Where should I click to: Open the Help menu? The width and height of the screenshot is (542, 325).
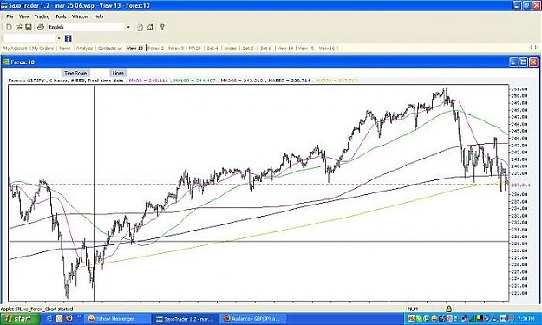point(99,16)
